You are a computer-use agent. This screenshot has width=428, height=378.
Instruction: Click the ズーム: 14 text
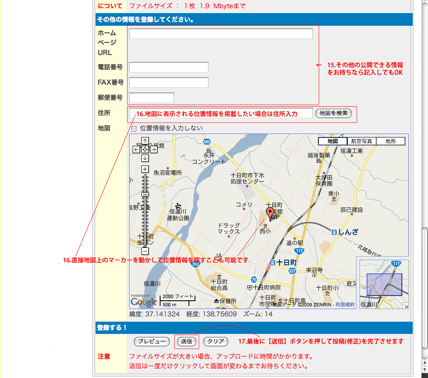(x=258, y=314)
